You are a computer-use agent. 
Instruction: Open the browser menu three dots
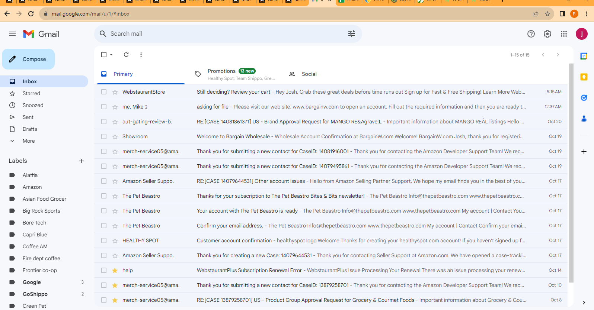(587, 14)
